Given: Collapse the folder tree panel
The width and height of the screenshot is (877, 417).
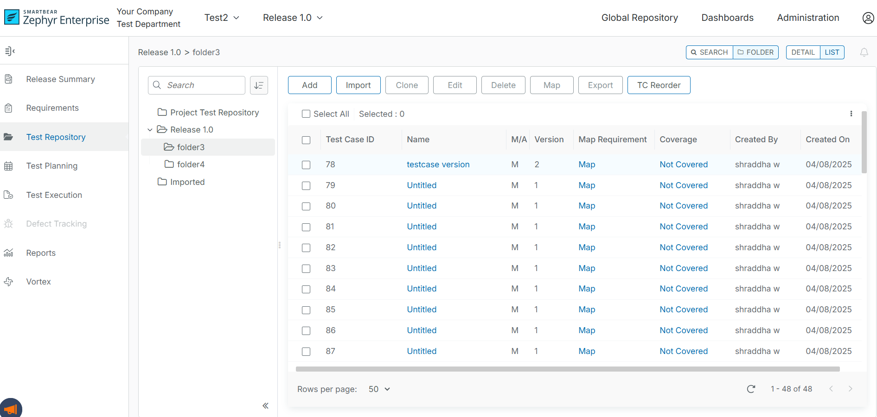Looking at the screenshot, I should (x=265, y=406).
